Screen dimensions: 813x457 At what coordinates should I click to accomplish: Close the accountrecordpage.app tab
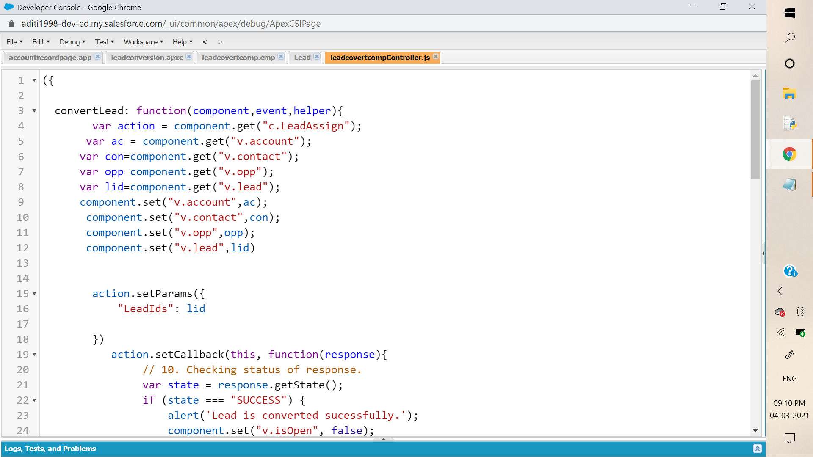[97, 56]
